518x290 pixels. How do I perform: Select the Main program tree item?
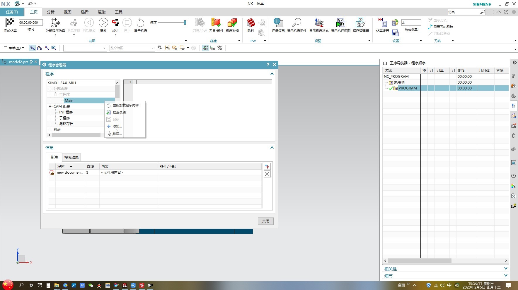pos(69,100)
